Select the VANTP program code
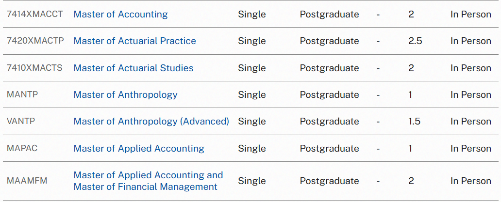Screen dimensions: 501x202 [x=21, y=121]
